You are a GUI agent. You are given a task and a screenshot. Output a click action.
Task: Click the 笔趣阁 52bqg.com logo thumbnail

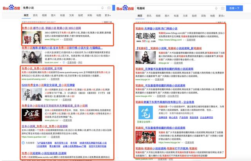tap(146, 37)
